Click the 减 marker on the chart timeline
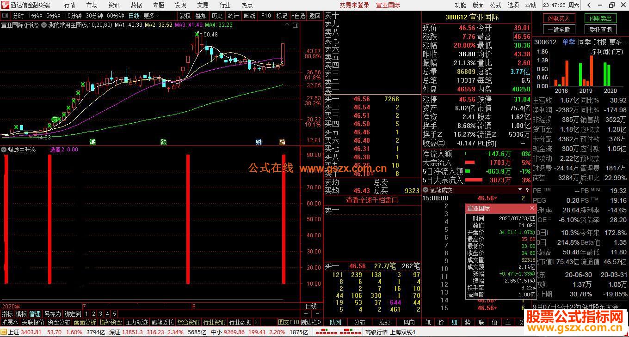 [92, 142]
